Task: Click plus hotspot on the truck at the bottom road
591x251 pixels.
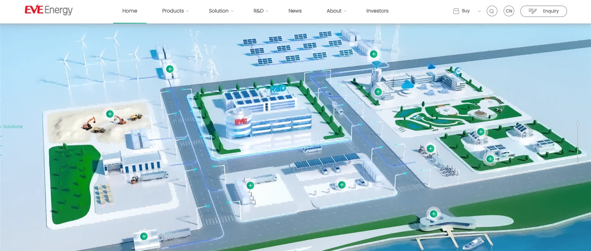Action: (144, 236)
